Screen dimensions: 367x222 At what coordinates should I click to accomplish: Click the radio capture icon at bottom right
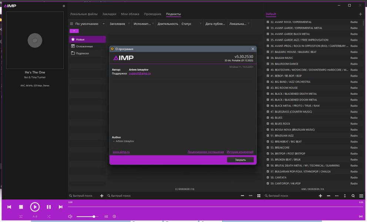pyautogui.click(x=361, y=216)
